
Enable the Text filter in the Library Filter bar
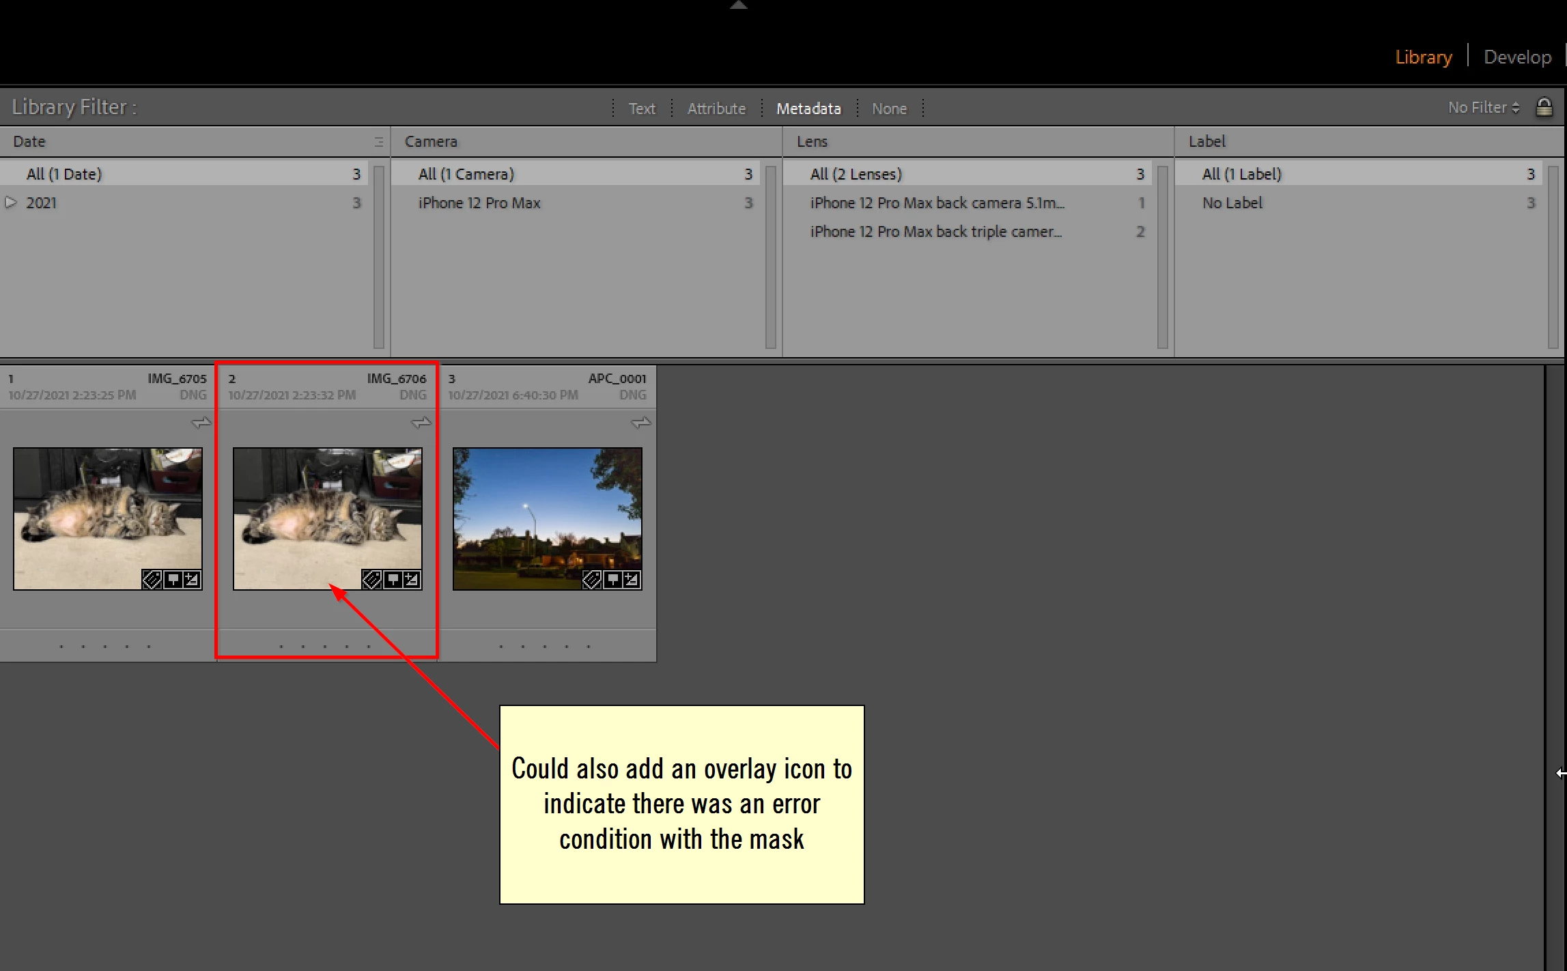click(641, 109)
